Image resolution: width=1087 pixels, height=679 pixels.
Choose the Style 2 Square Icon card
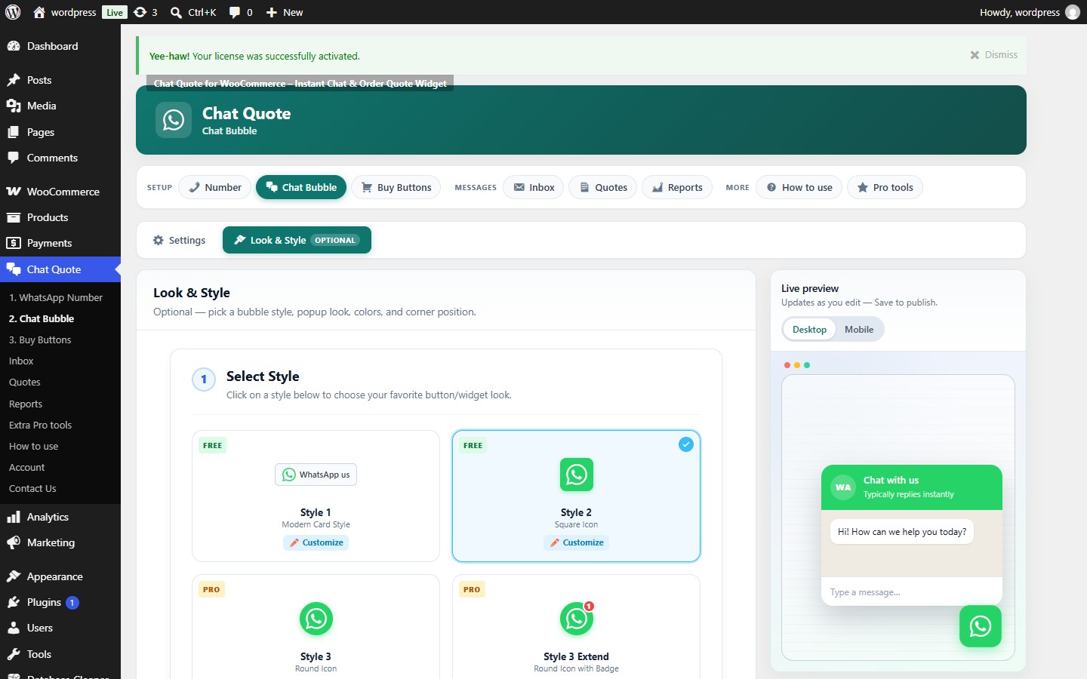[x=576, y=496]
